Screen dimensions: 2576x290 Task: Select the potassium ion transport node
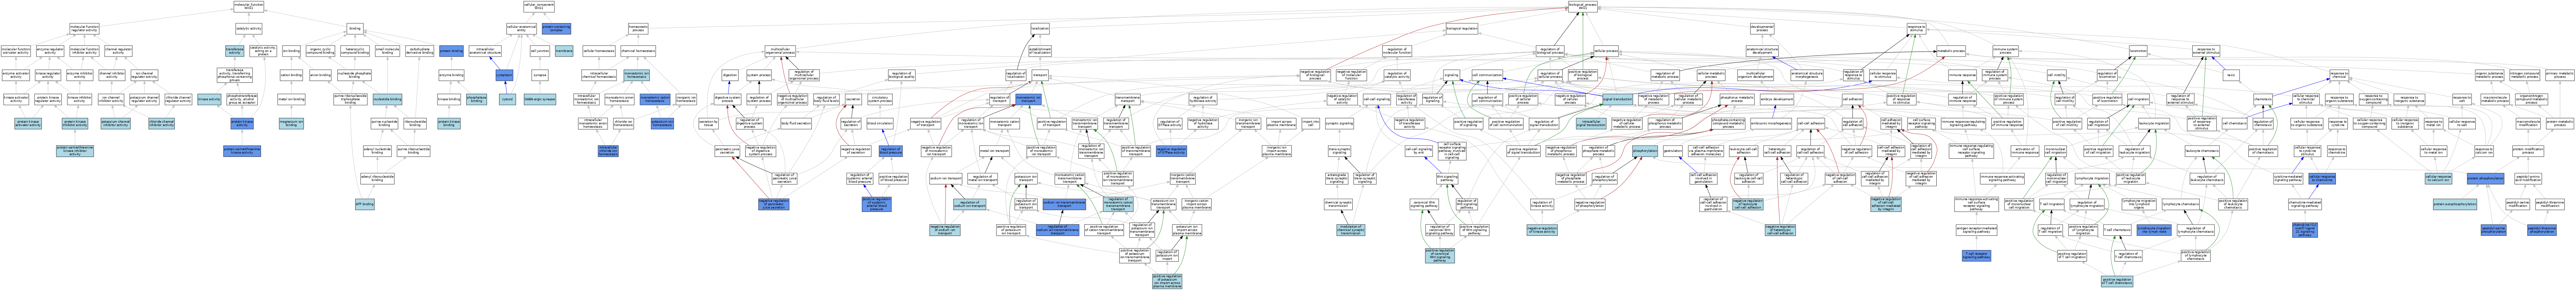[1026, 178]
